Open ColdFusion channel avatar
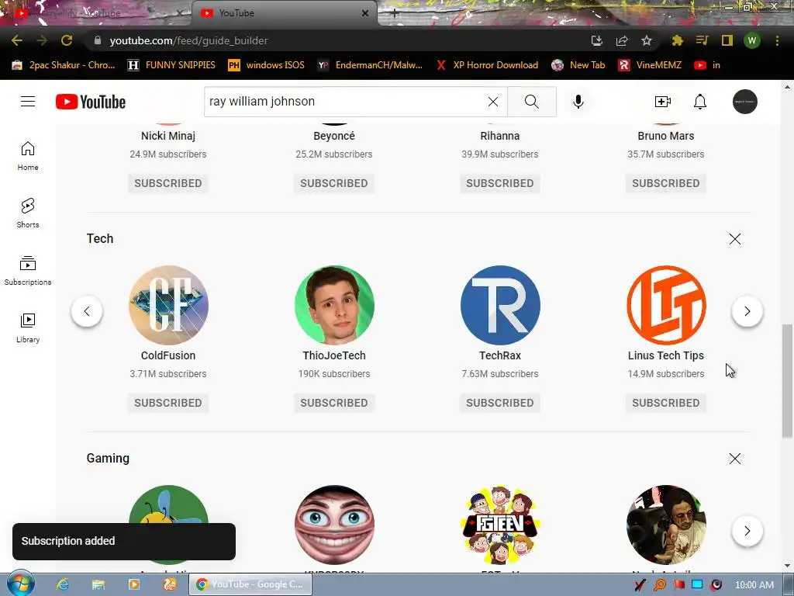 pos(168,305)
